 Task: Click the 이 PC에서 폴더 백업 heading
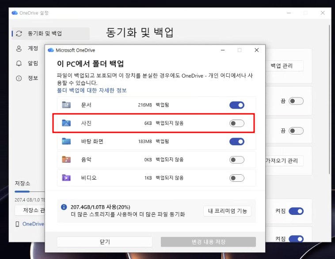[90, 64]
